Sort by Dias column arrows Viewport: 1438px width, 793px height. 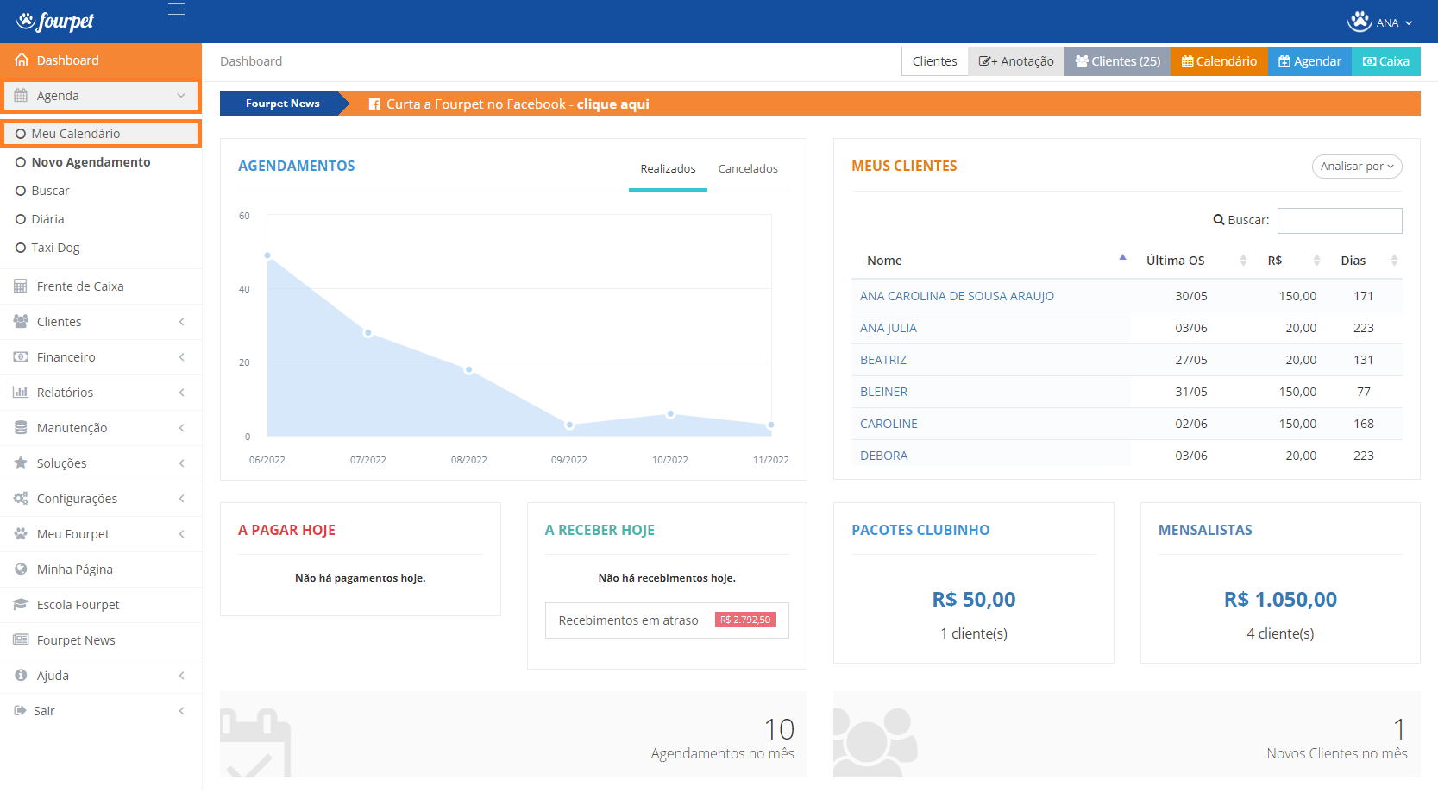pyautogui.click(x=1394, y=261)
